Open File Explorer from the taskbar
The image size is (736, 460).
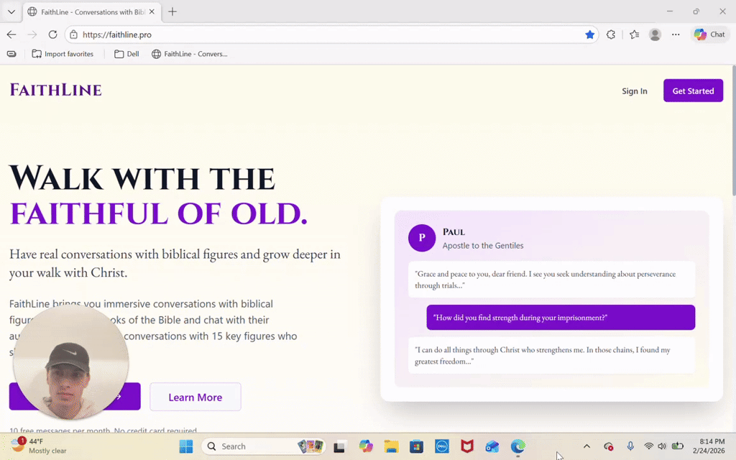pyautogui.click(x=391, y=446)
